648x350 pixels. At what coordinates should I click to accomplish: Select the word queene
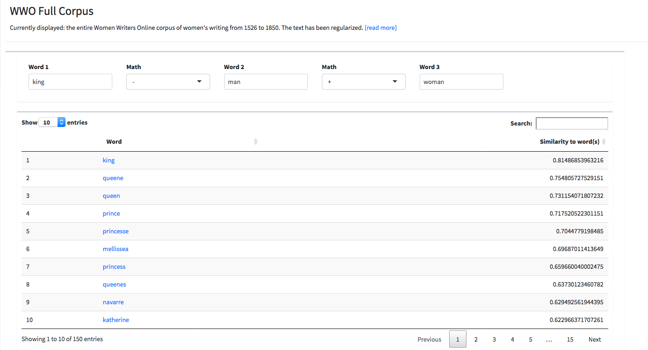click(x=113, y=178)
